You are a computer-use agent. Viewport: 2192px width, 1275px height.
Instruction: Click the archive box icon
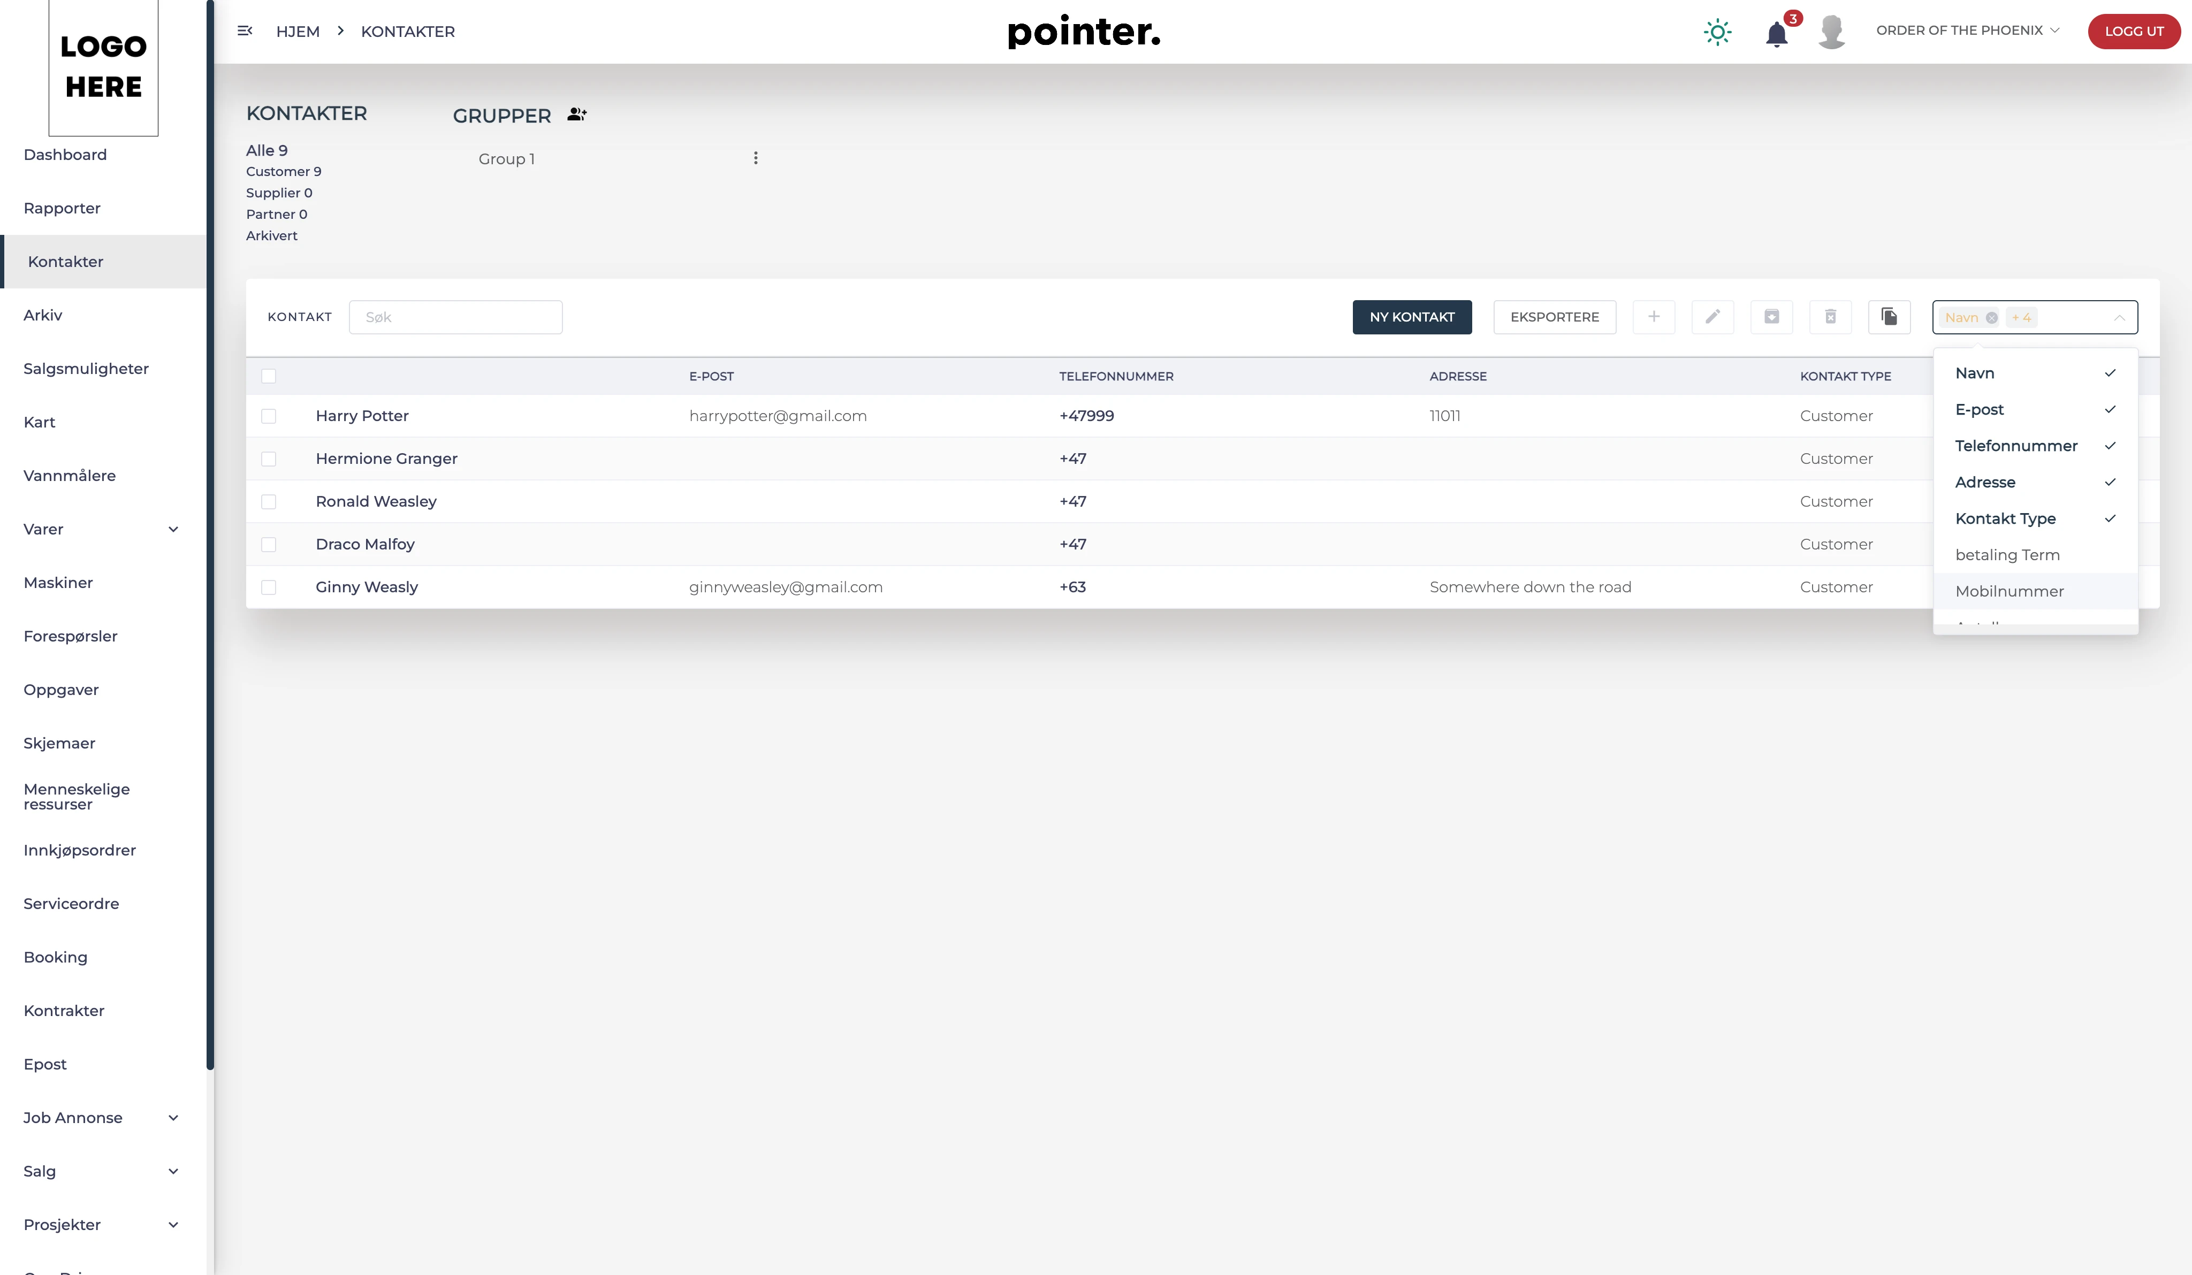pyautogui.click(x=1771, y=317)
